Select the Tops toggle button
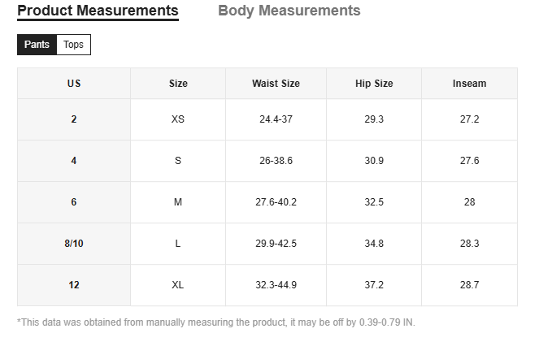Image resolution: width=539 pixels, height=346 pixels. pos(73,45)
